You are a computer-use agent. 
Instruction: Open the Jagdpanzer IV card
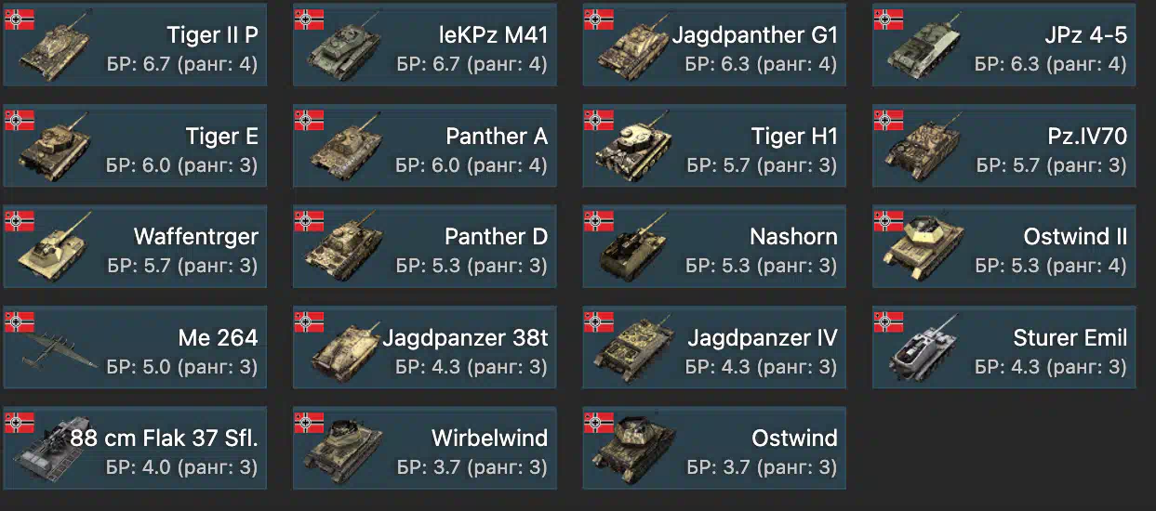(x=714, y=346)
